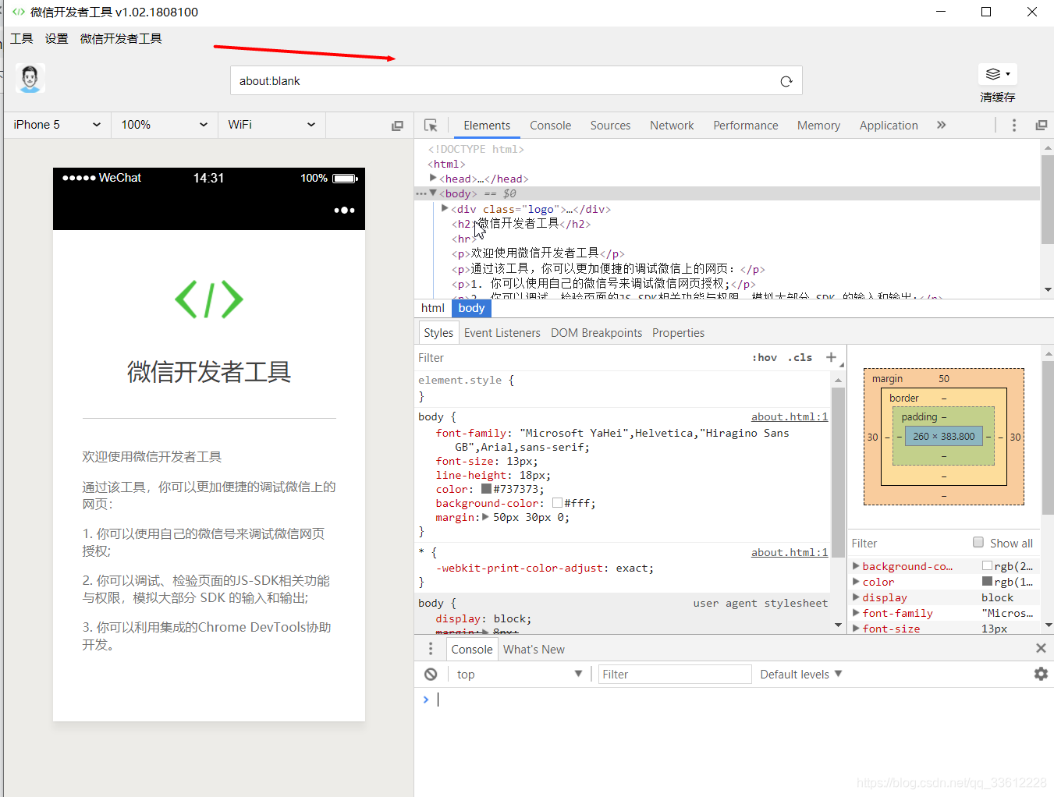Click the #737373 color swatch
This screenshot has height=797, width=1054.
[x=488, y=489]
